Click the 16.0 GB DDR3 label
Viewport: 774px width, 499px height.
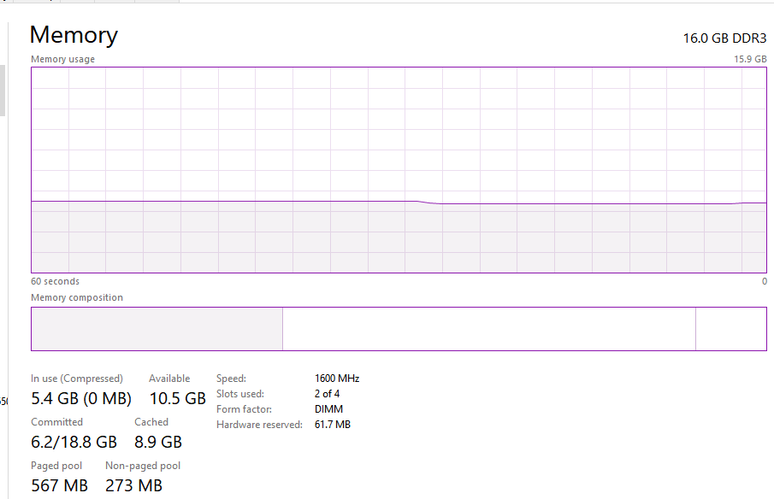coord(724,38)
